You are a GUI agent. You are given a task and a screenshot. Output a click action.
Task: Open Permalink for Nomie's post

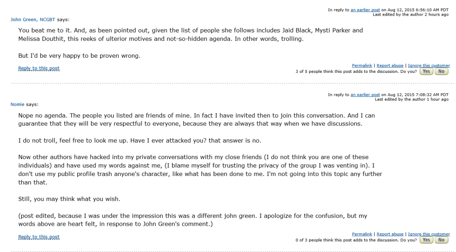coord(362,234)
